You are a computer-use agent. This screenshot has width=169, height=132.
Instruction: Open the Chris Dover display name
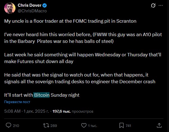point(29,5)
